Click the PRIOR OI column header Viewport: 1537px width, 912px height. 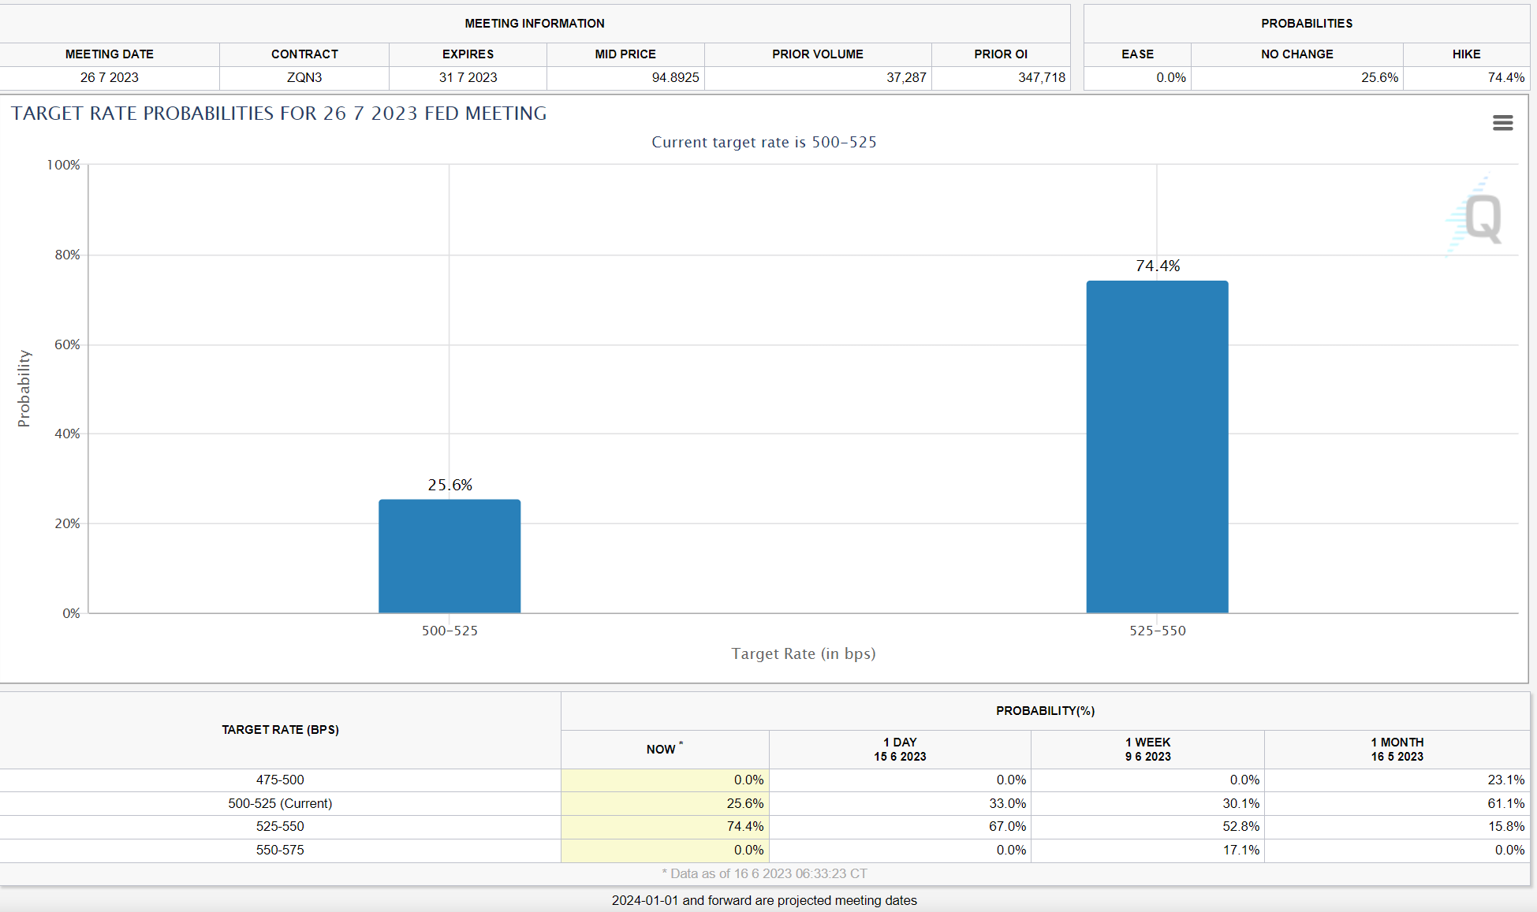point(1001,54)
